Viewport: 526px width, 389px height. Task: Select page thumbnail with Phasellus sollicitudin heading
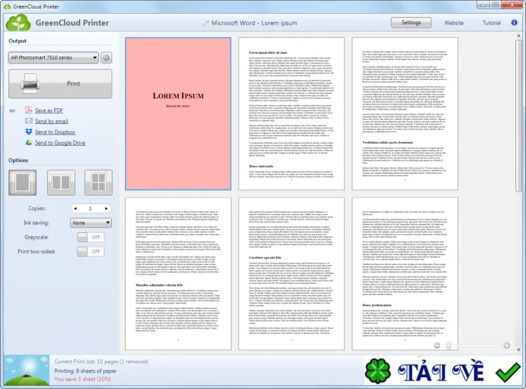pos(178,274)
